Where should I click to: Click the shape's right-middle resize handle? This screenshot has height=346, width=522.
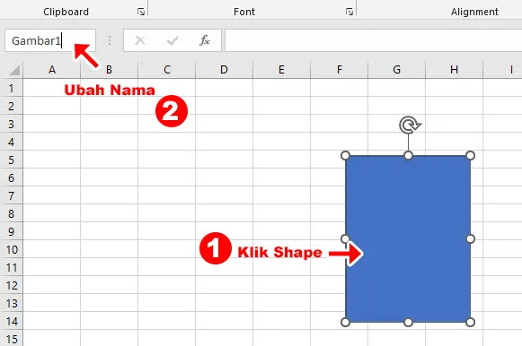click(x=471, y=238)
